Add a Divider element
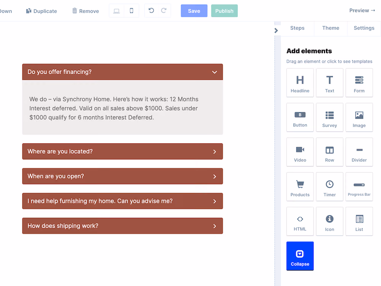This screenshot has width=381, height=286. pyautogui.click(x=359, y=152)
